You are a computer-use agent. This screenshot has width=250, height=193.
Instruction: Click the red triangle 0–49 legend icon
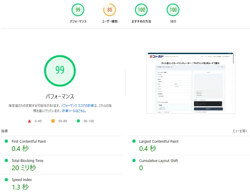[30, 121]
